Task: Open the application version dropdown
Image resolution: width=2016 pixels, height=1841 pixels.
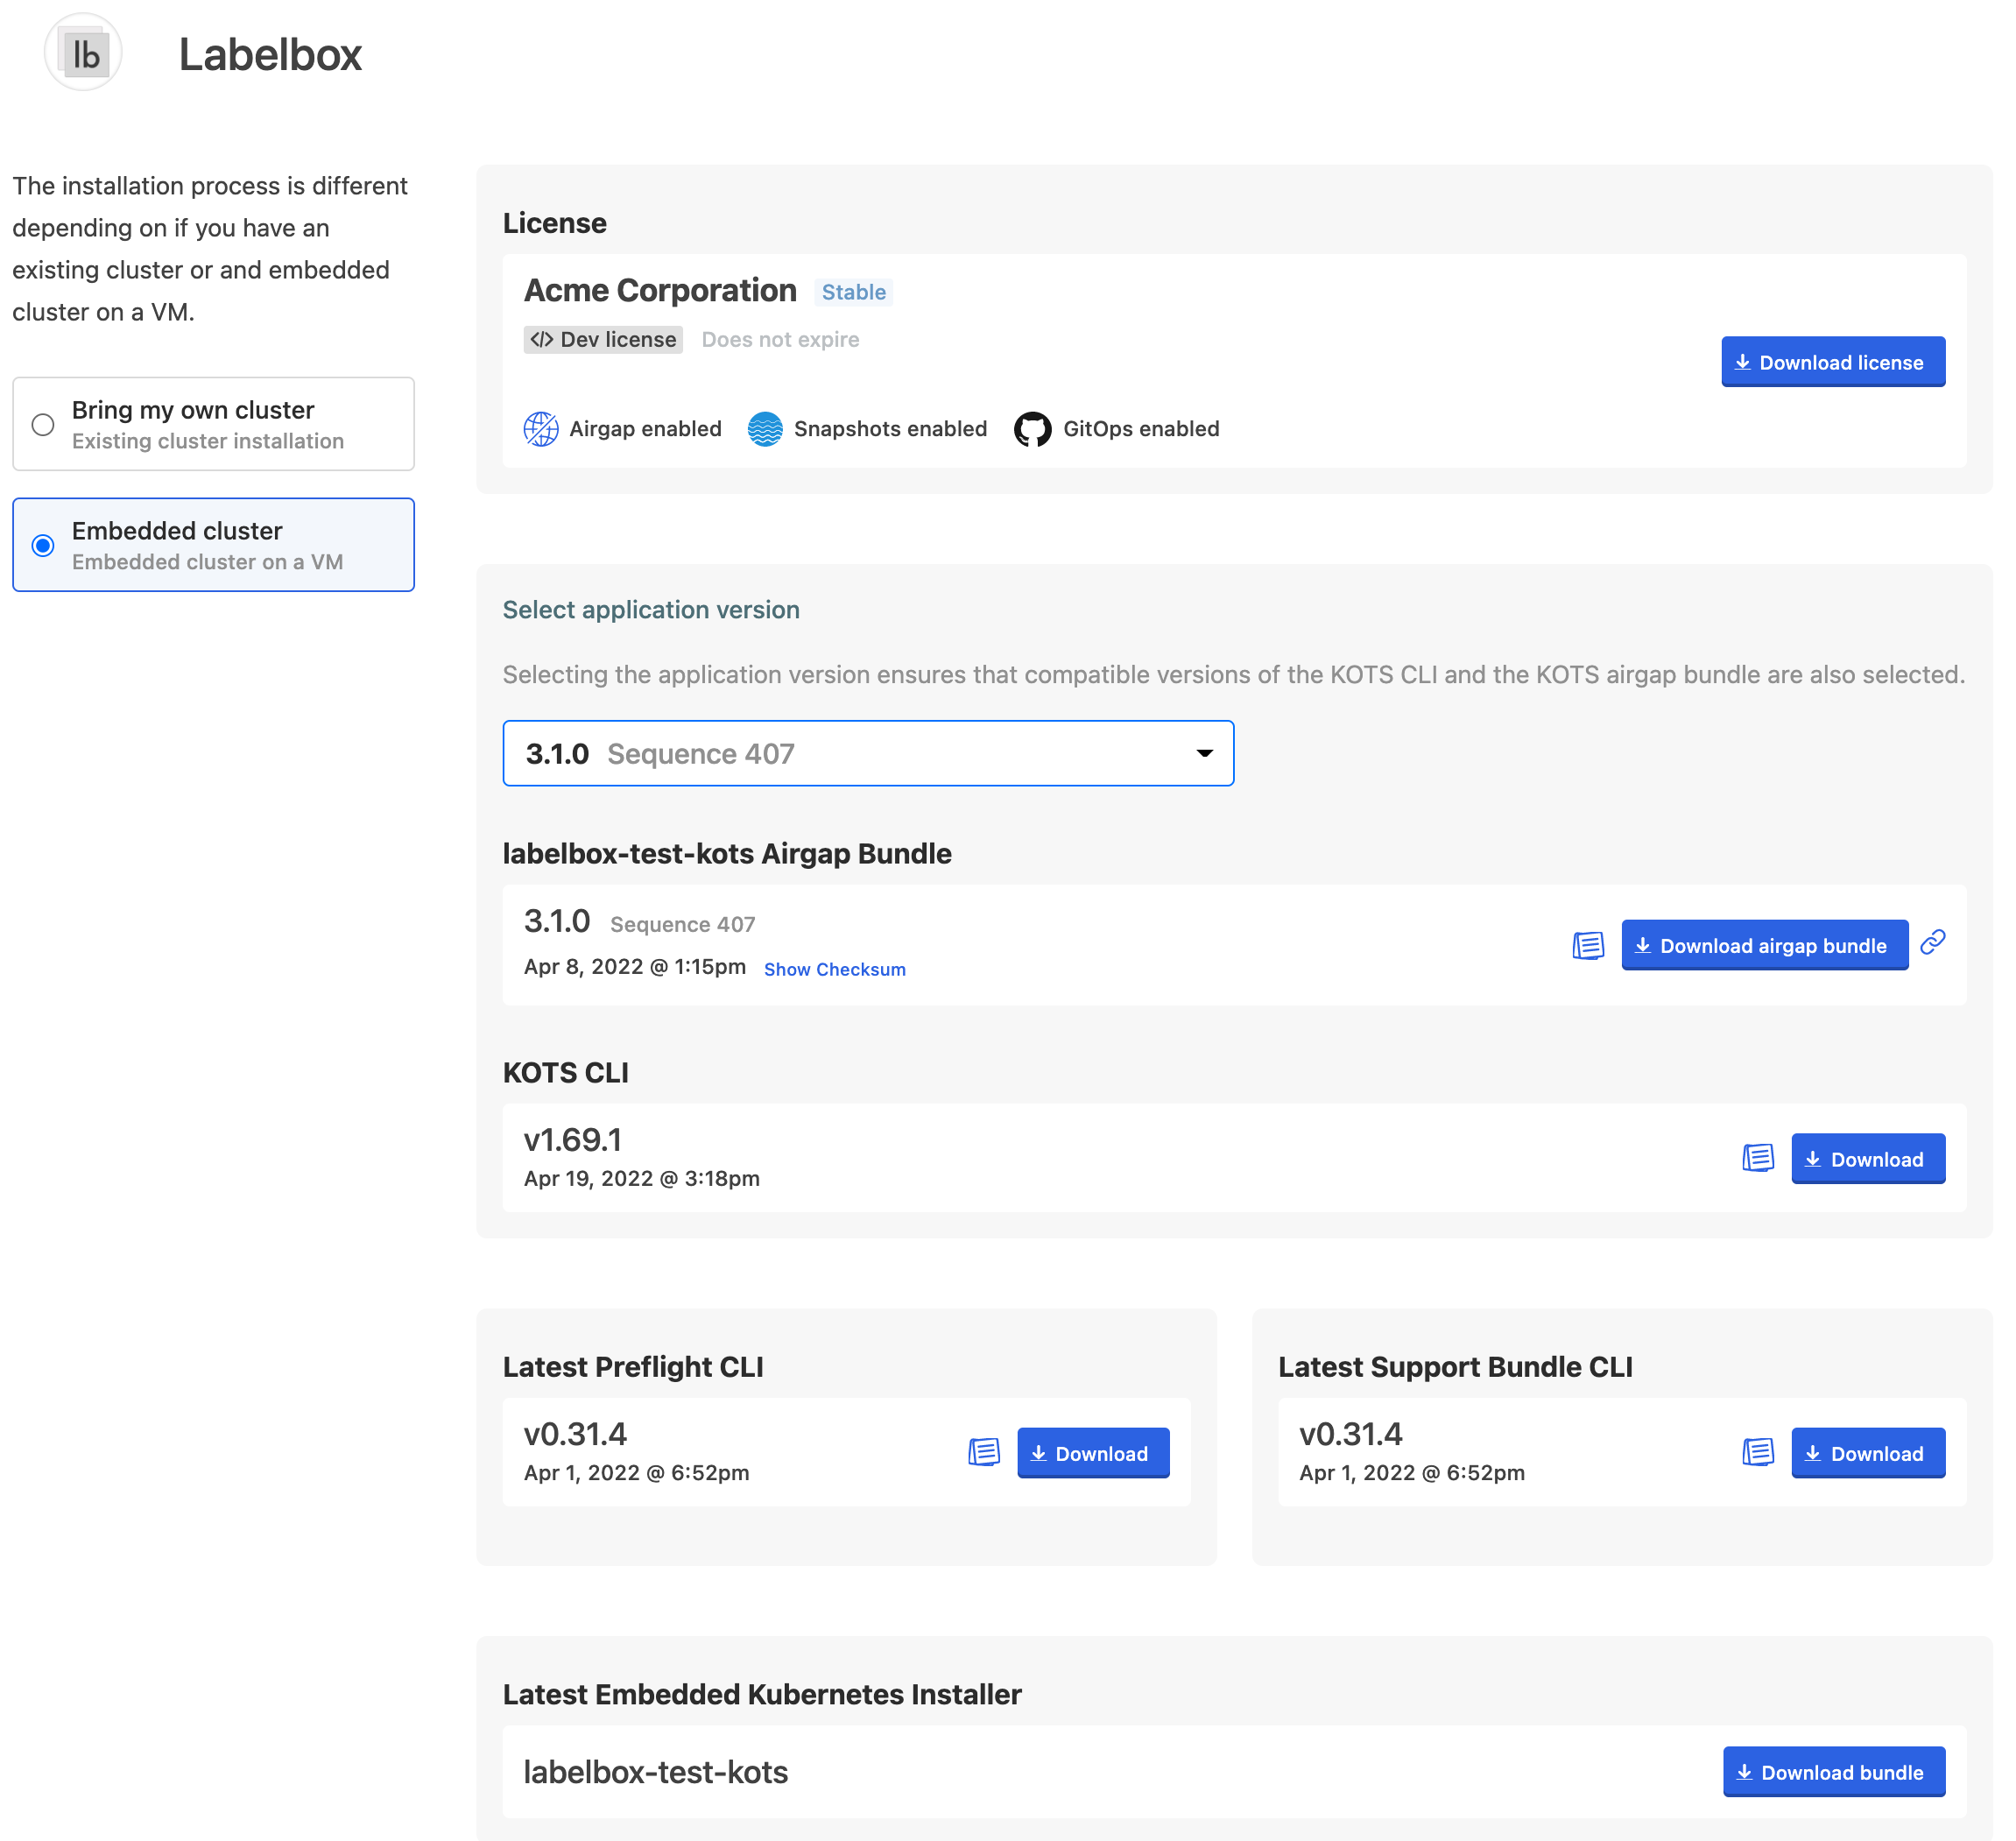Action: coord(868,753)
